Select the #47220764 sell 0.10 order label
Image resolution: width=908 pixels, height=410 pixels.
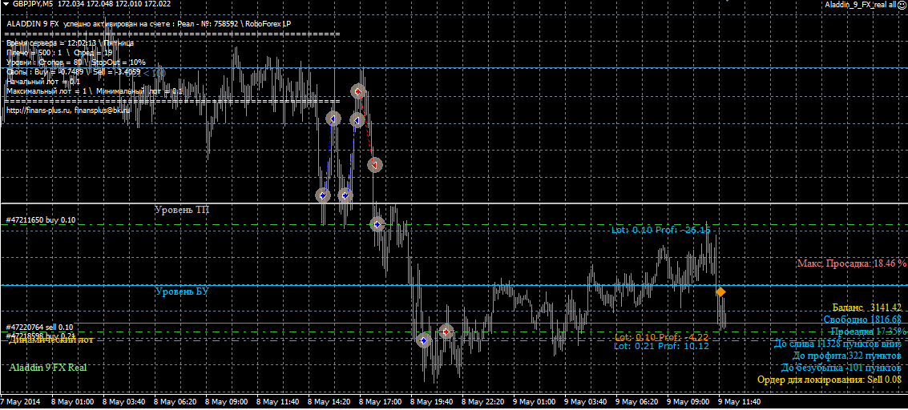(40, 327)
